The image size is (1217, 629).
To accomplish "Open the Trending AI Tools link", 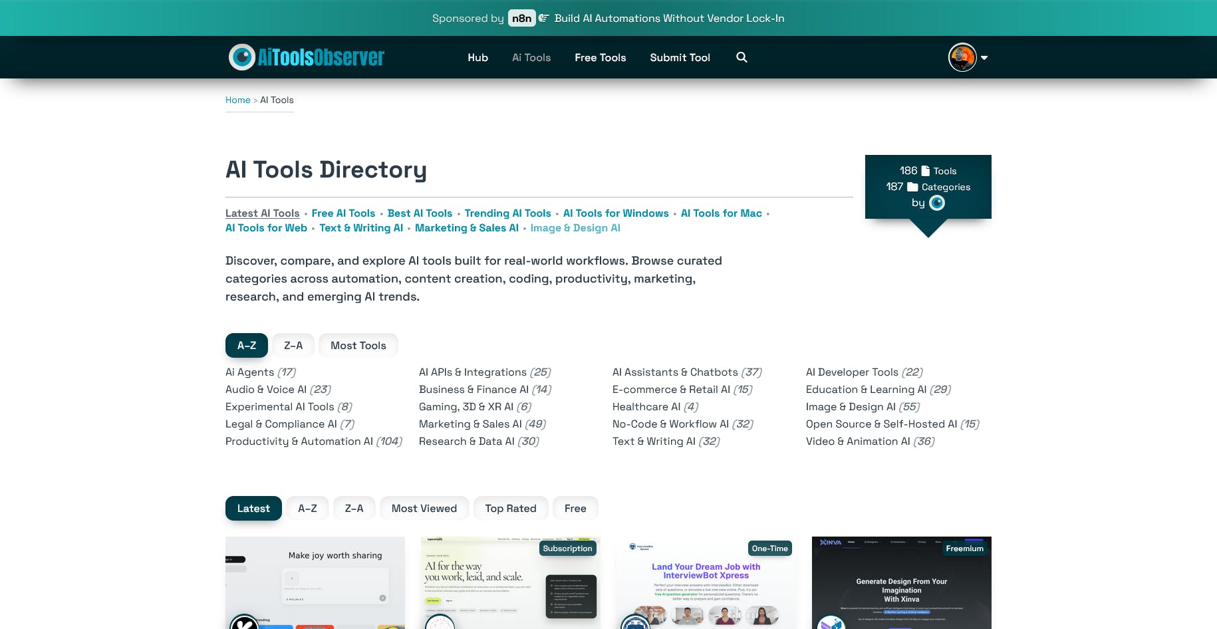I will coord(508,213).
